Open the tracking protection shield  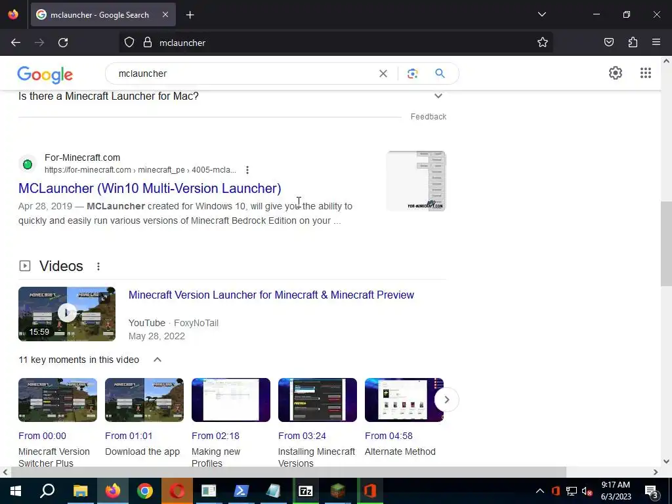(x=129, y=43)
